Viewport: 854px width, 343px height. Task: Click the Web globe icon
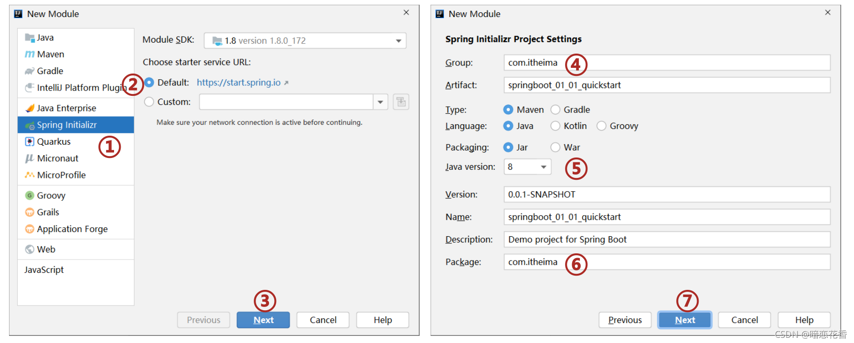[x=29, y=249]
